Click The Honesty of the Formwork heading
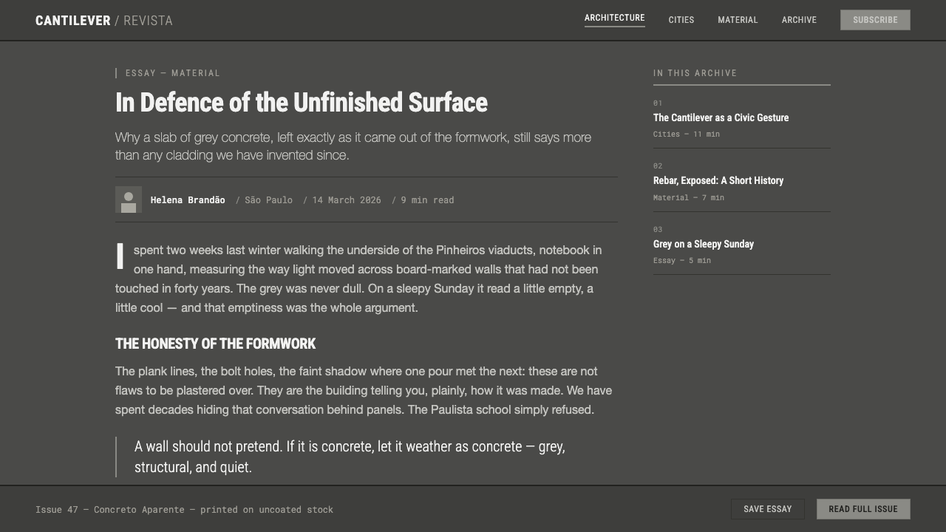Image resolution: width=946 pixels, height=532 pixels. [215, 344]
